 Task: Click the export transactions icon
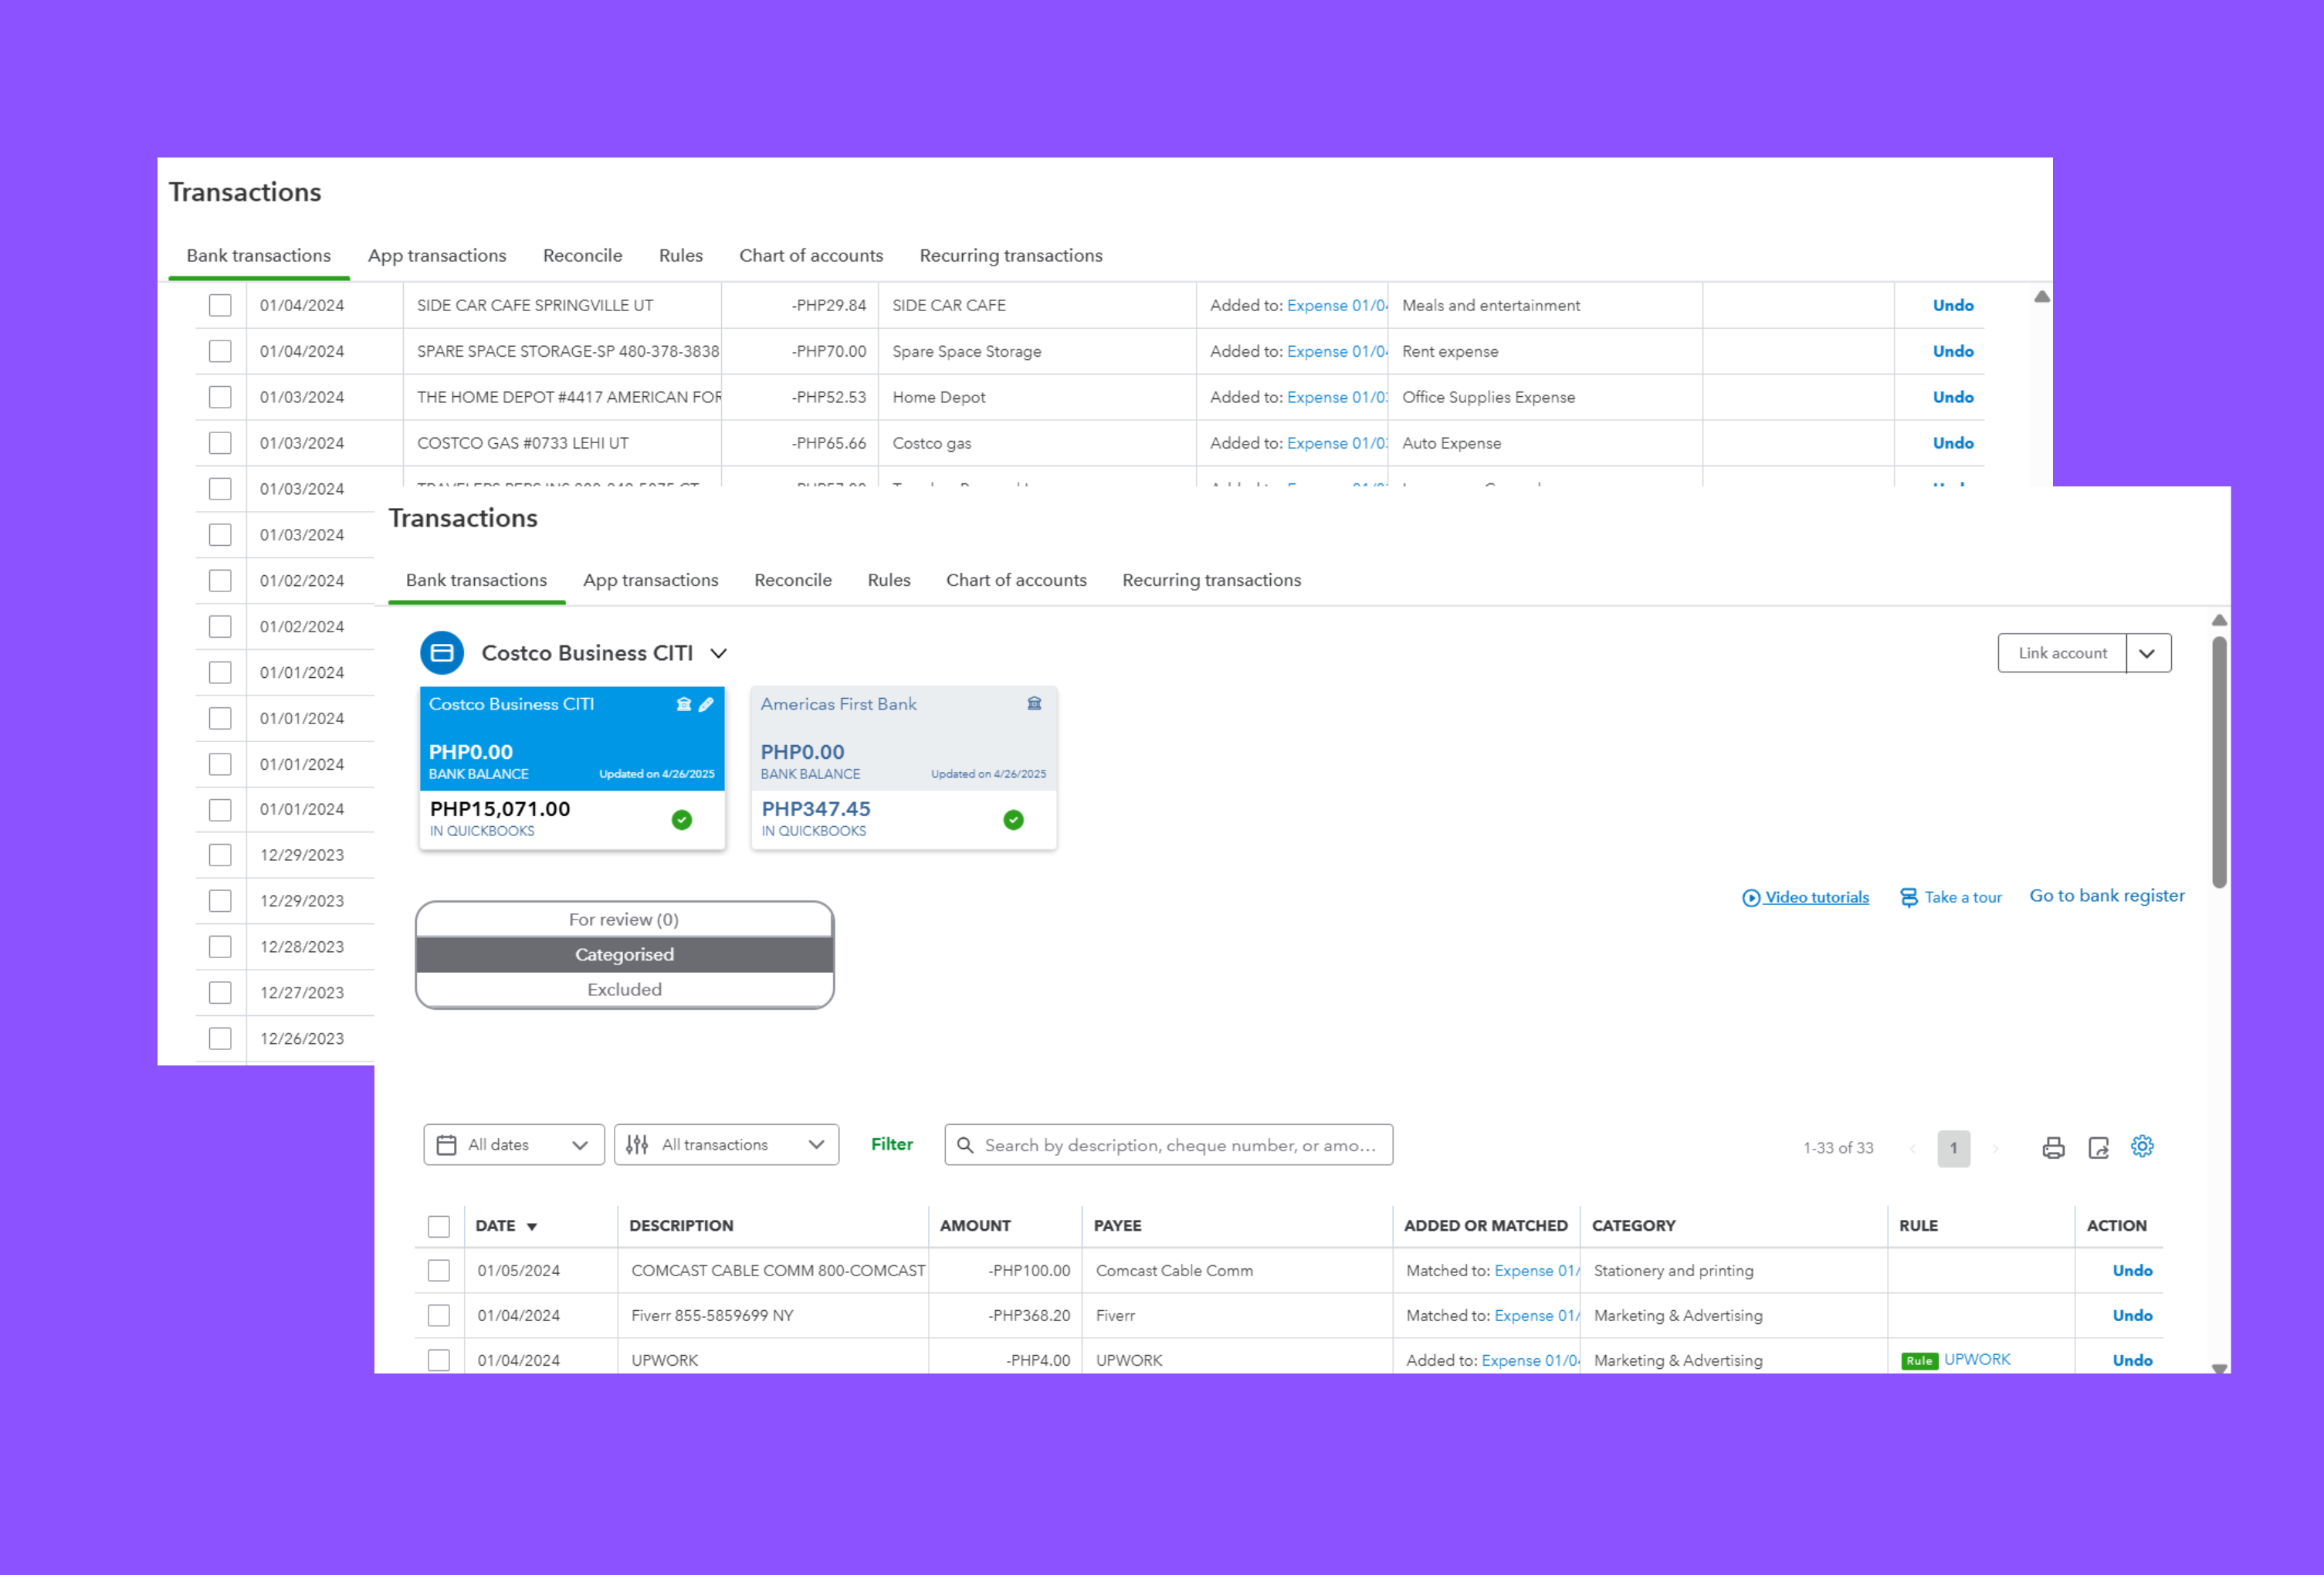point(2098,1147)
